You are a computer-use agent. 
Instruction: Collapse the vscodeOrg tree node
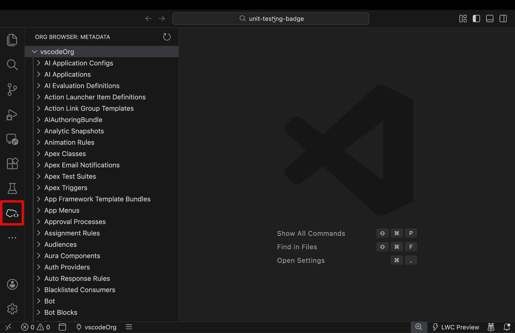click(34, 52)
